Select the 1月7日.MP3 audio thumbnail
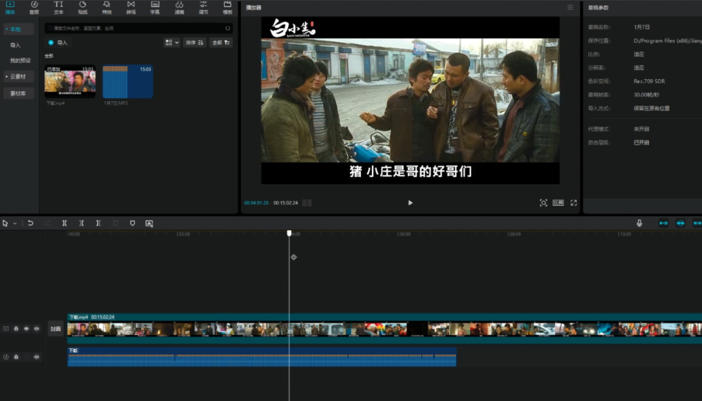Image resolution: width=702 pixels, height=401 pixels. coord(127,81)
